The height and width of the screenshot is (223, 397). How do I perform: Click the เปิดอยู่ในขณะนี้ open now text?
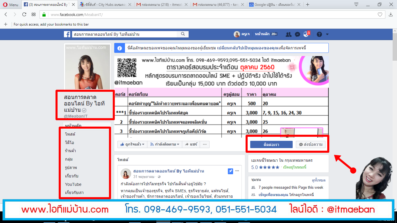coord(294,167)
